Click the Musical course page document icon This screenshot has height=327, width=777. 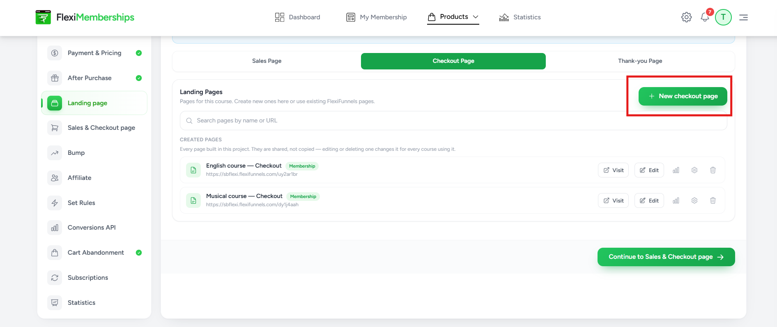click(193, 200)
